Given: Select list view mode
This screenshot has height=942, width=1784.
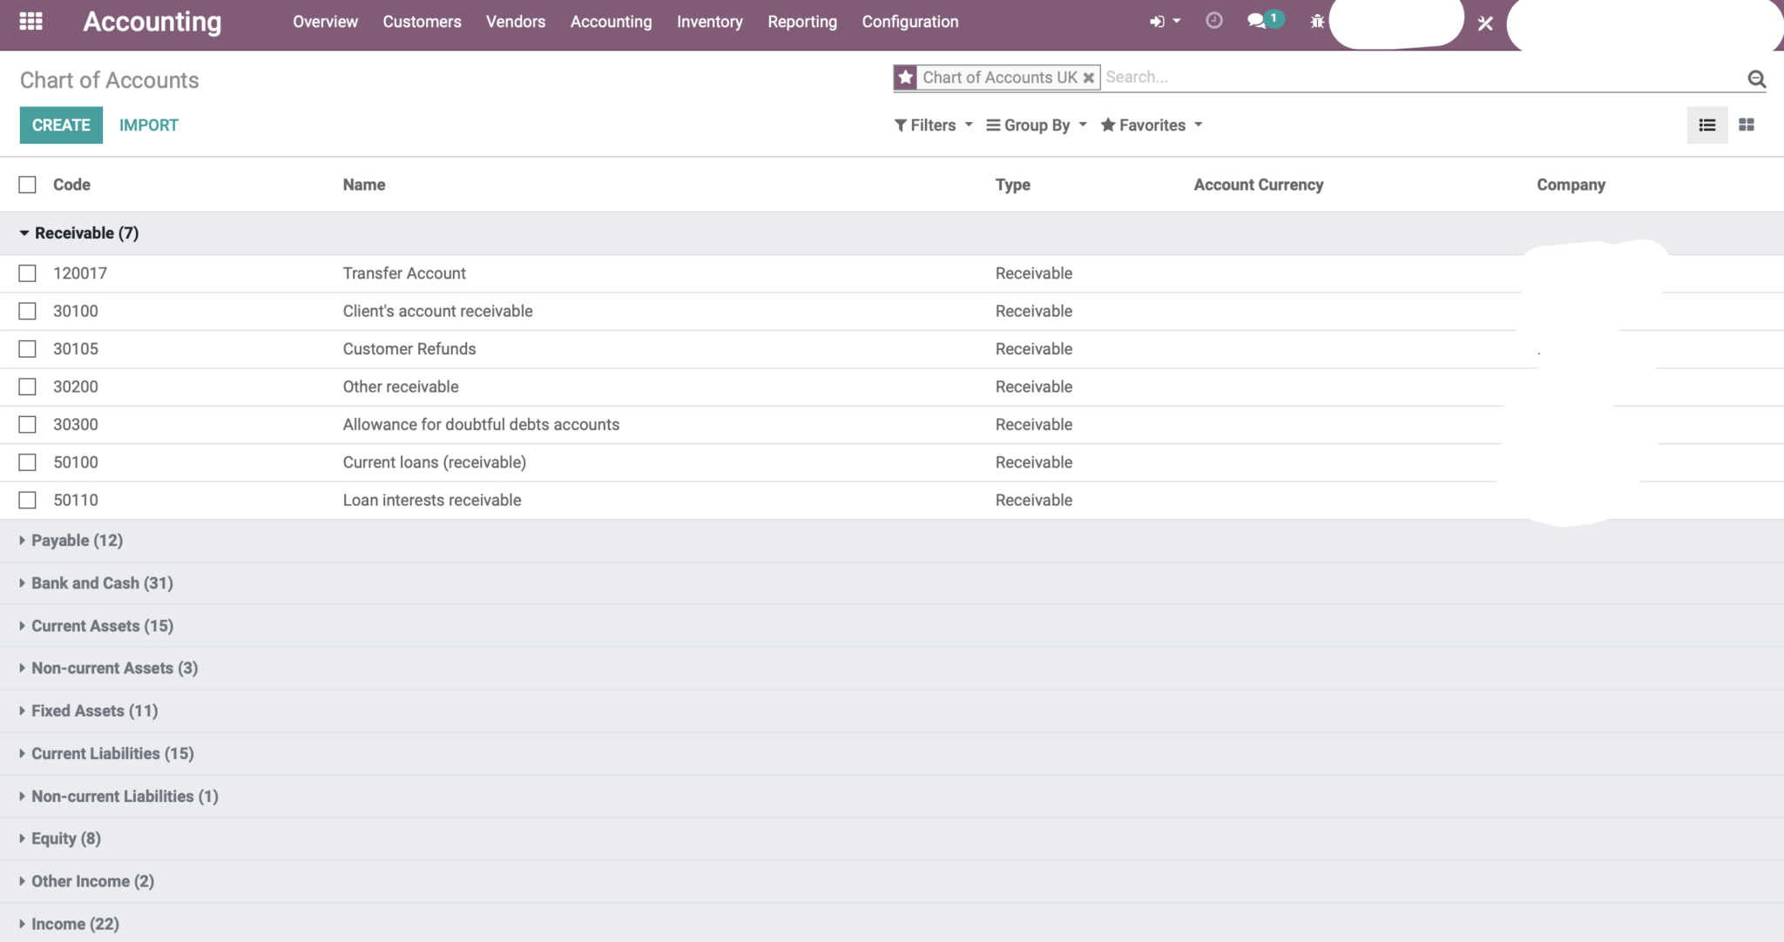Looking at the screenshot, I should click(1707, 124).
